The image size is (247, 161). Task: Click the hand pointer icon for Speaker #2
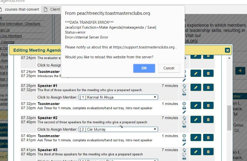(x=184, y=118)
